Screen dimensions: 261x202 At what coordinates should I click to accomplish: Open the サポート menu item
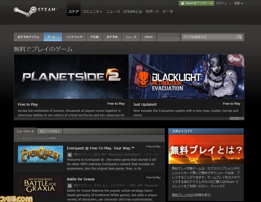[x=152, y=11]
